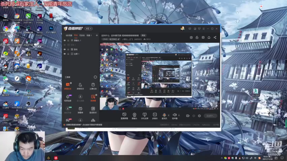Add a 多媒体 media source
The width and height of the screenshot is (287, 161).
[x=155, y=116]
